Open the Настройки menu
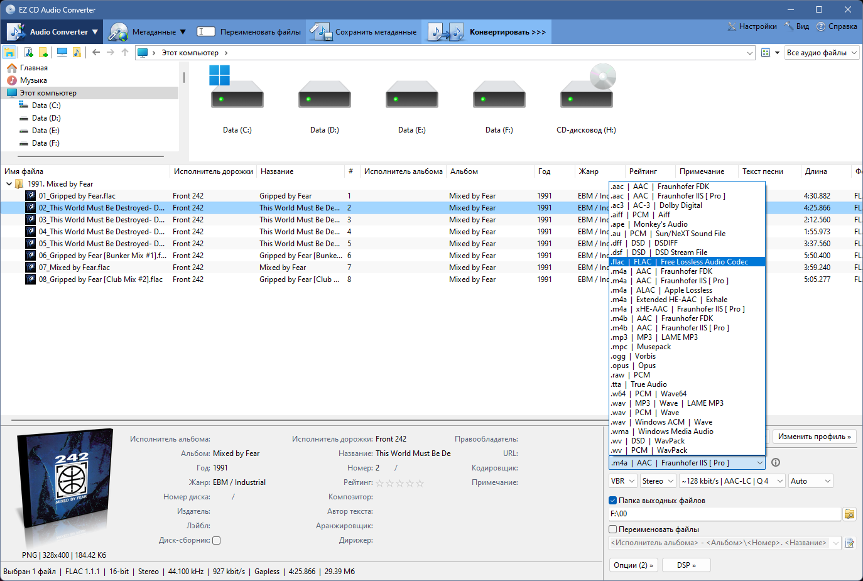The image size is (863, 581). pos(752,26)
